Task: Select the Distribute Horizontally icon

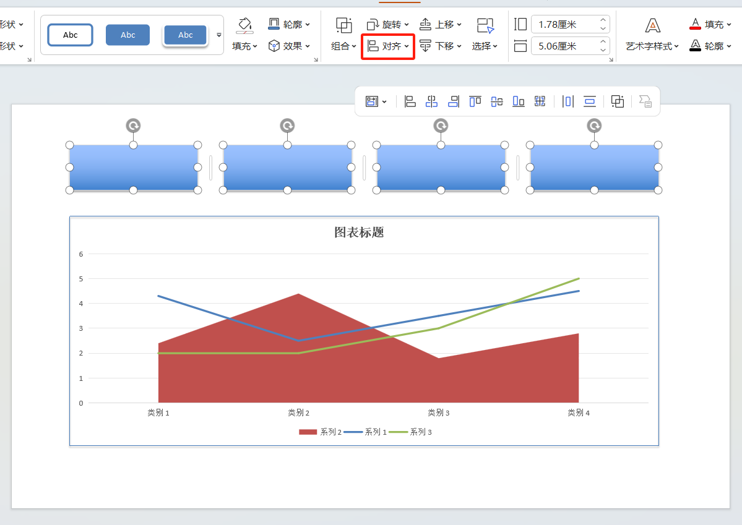Action: [567, 101]
